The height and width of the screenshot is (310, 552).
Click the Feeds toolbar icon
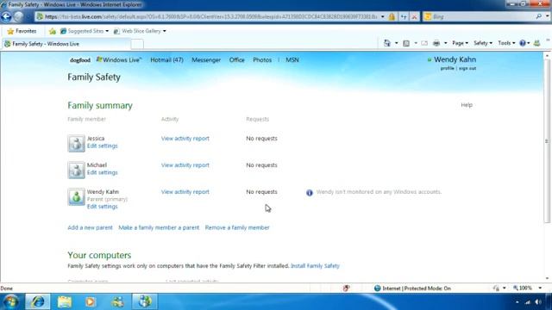tap(406, 43)
